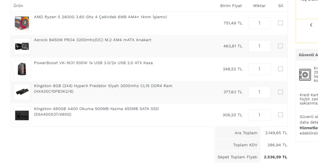Click the quantity box for PowerBoost case
The width and height of the screenshot is (318, 166).
pyautogui.click(x=259, y=69)
